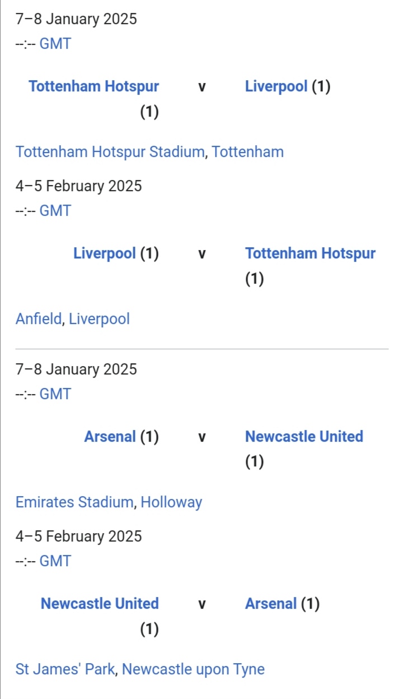Open Newcastle upon Tyne location link
Image resolution: width=403 pixels, height=699 pixels.
[193, 669]
